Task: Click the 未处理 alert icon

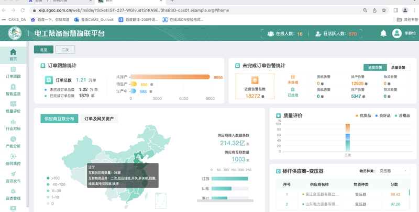Action: coord(293,77)
